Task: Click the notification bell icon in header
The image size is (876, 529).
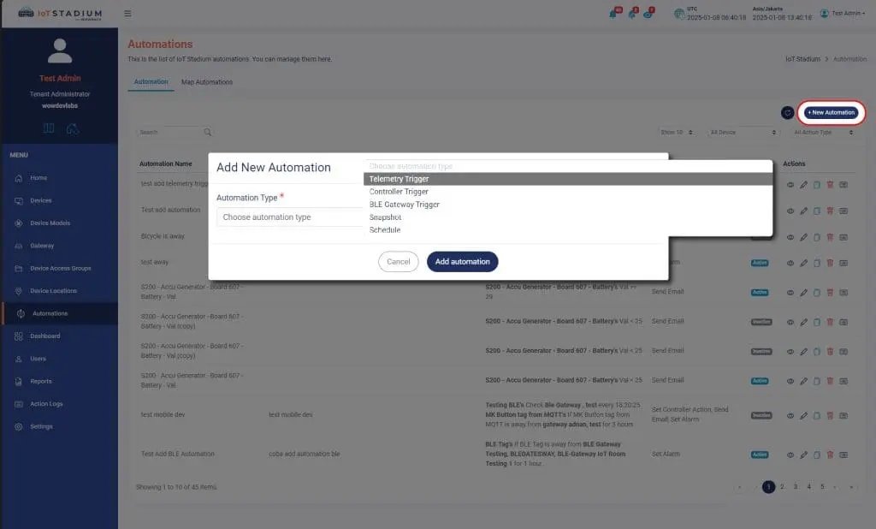Action: 613,14
